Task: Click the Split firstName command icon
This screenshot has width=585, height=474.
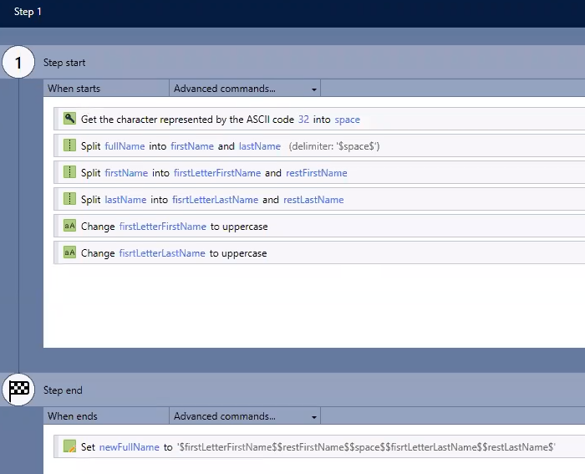Action: click(69, 173)
